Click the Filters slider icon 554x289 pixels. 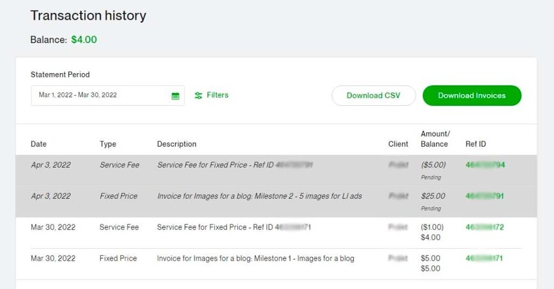198,95
